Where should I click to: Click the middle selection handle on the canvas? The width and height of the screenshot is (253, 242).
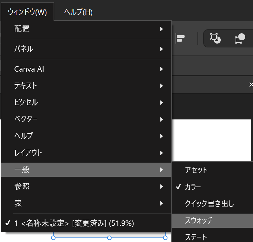click(109, 237)
